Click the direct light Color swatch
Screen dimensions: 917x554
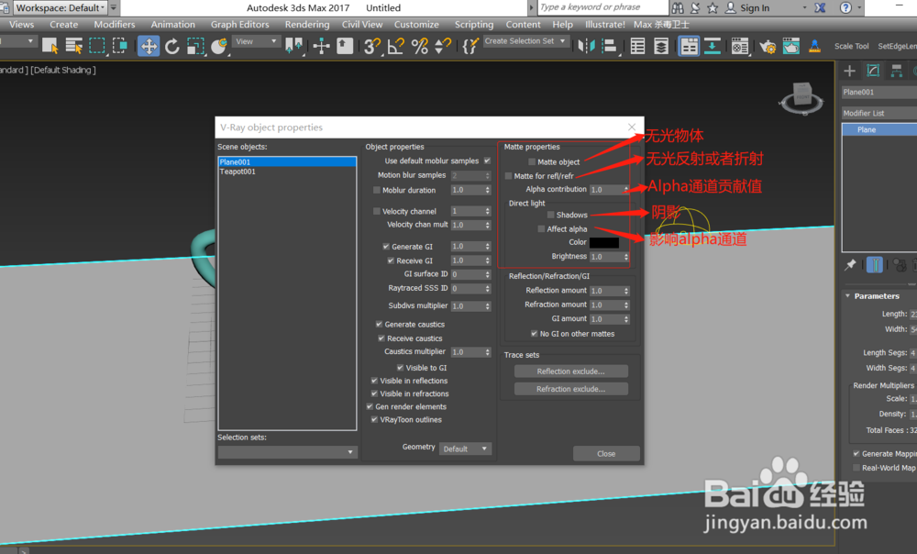(604, 242)
